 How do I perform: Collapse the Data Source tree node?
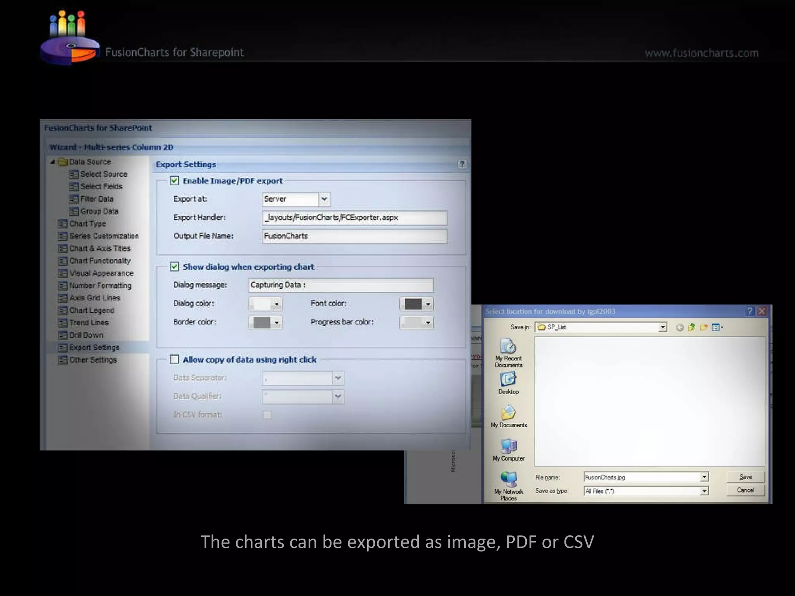(52, 162)
